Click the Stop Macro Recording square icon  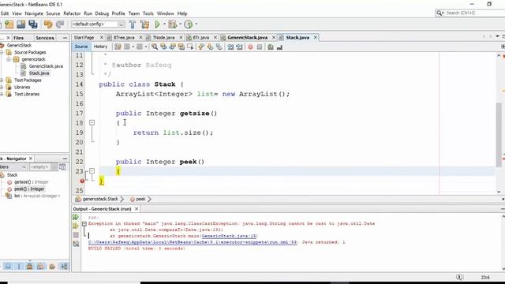[260, 47]
